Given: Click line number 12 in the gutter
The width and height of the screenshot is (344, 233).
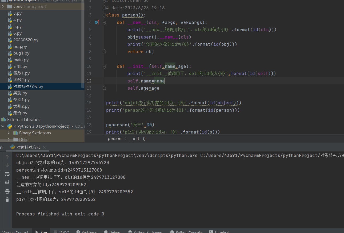Looking at the screenshot, I should (x=89, y=81).
